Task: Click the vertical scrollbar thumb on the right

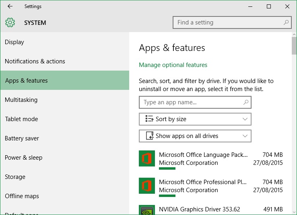Action: [294, 46]
